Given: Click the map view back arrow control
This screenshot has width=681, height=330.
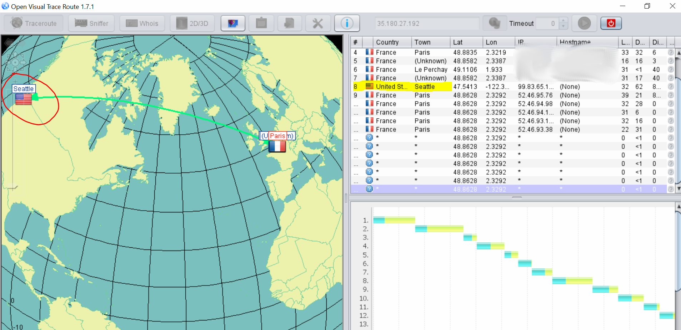Looking at the screenshot, I should coord(9,43).
